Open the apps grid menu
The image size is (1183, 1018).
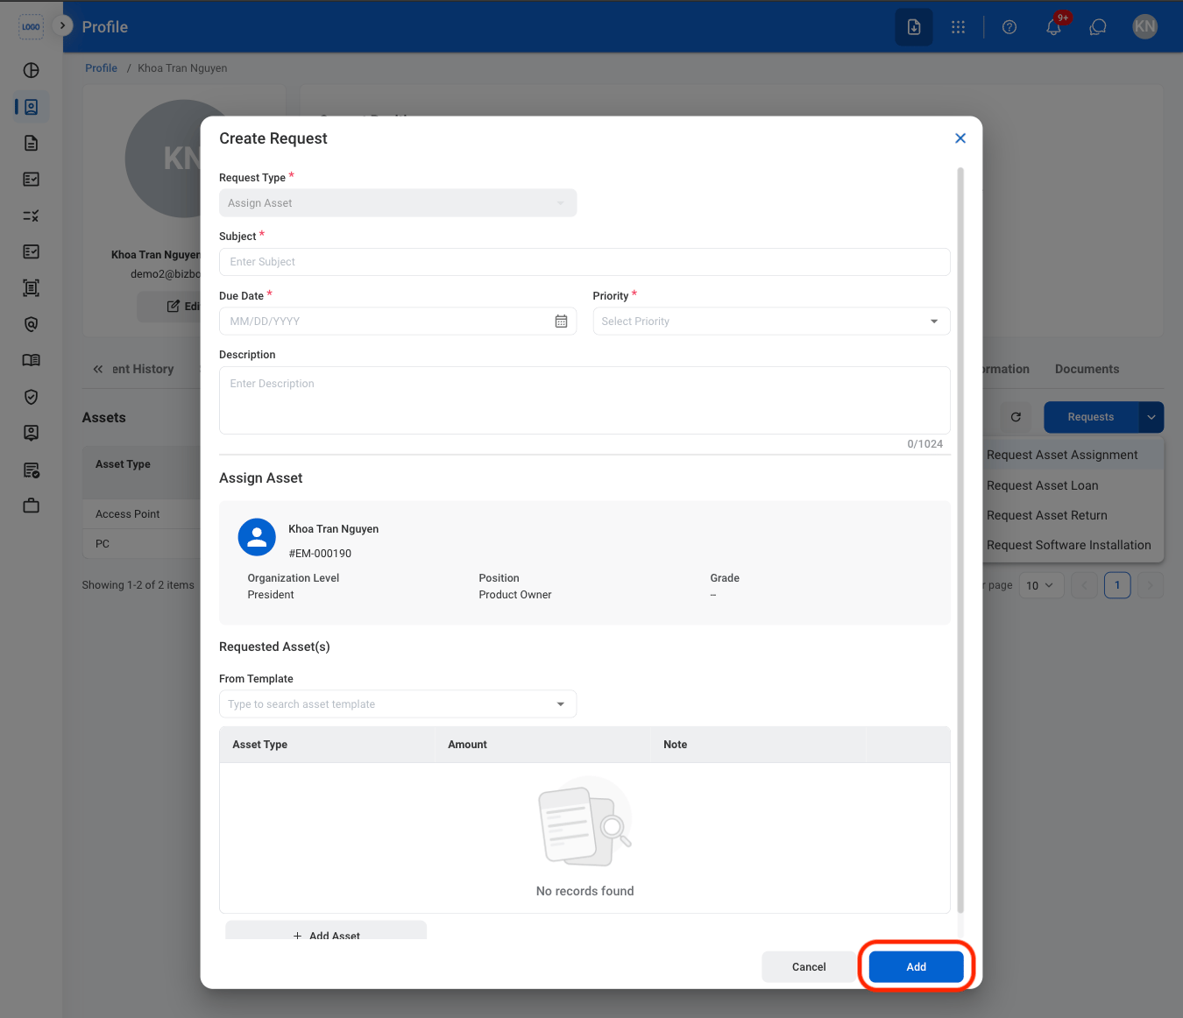[x=959, y=27]
